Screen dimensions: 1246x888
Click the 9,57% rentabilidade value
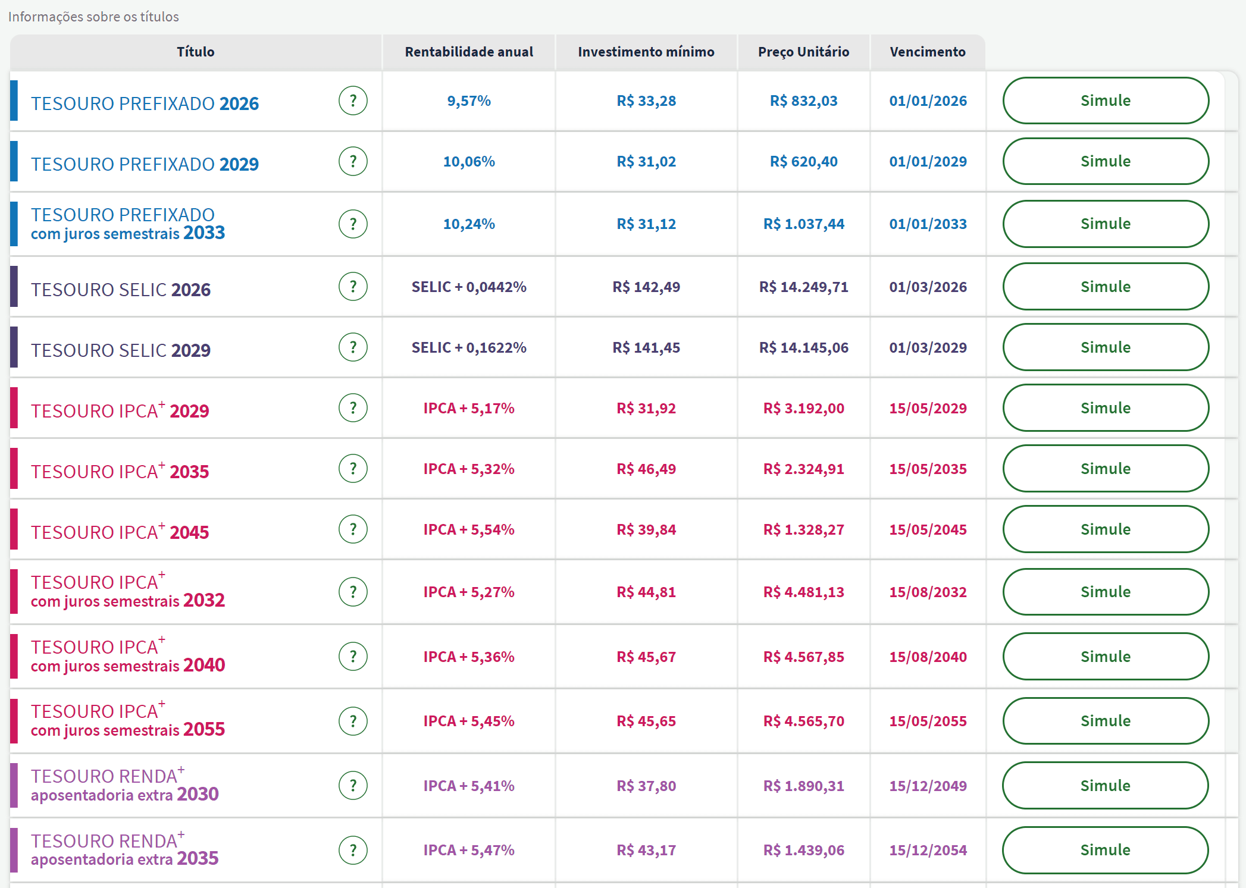pyautogui.click(x=469, y=101)
